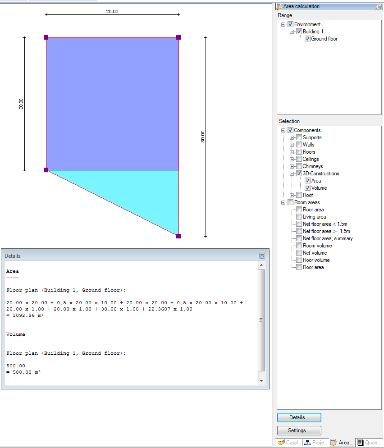
Task: Expand the Roof tree node
Action: 292,195
